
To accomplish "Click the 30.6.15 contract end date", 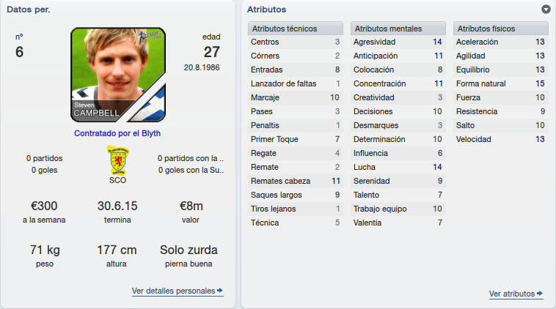I will point(117,206).
